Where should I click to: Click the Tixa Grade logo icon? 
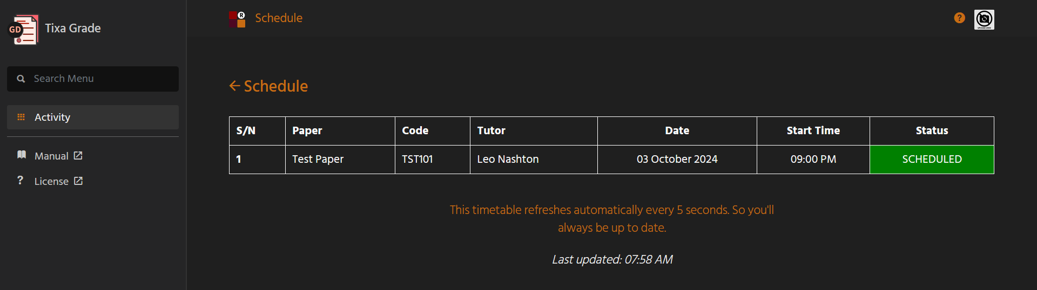(x=23, y=29)
